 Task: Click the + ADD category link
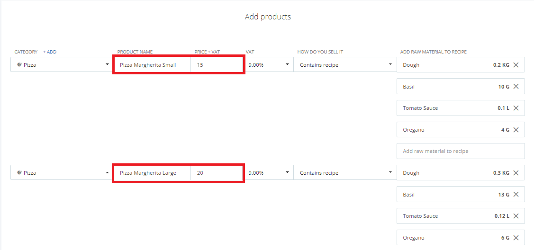tap(50, 52)
